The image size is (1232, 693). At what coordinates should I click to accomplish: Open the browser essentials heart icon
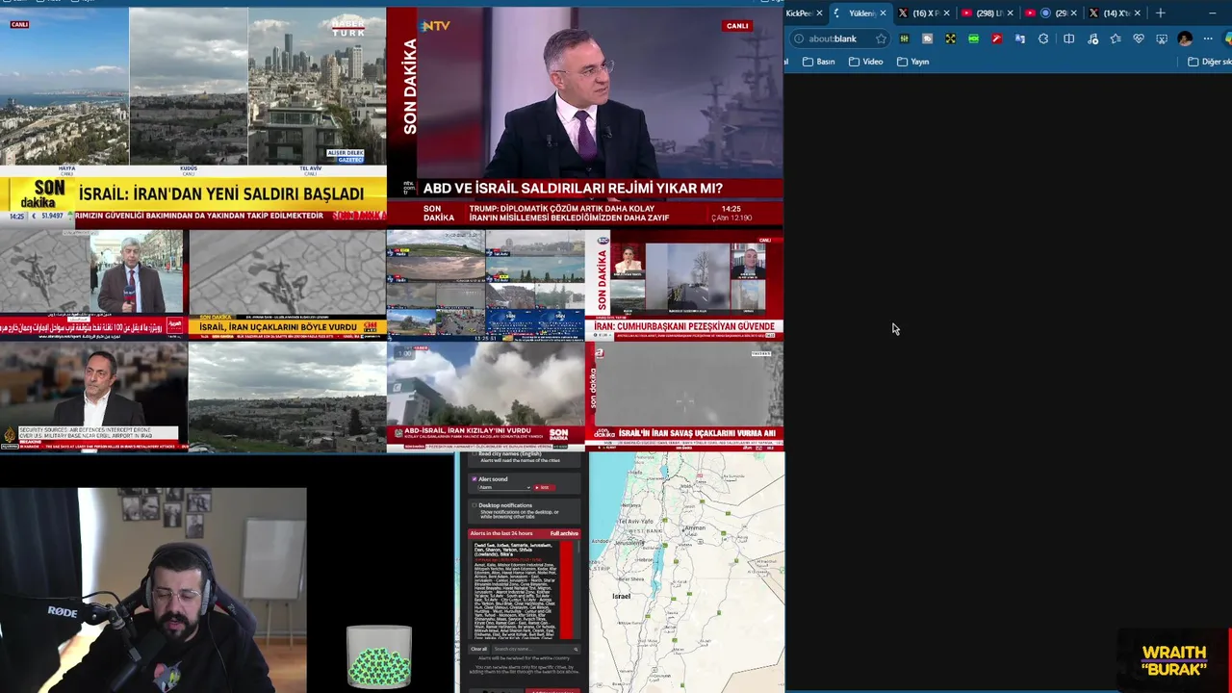[1139, 38]
